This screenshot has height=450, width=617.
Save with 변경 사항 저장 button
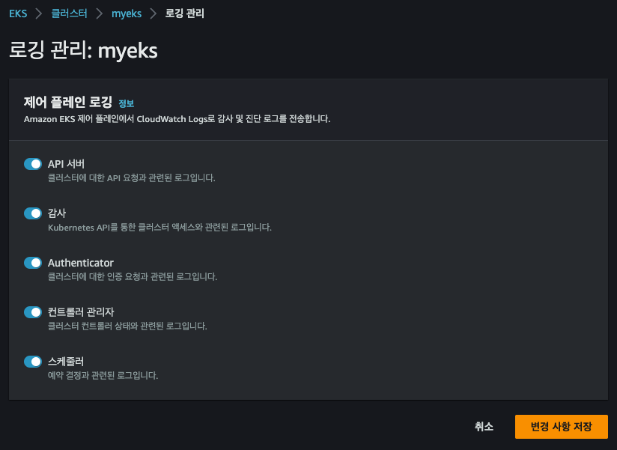point(561,426)
